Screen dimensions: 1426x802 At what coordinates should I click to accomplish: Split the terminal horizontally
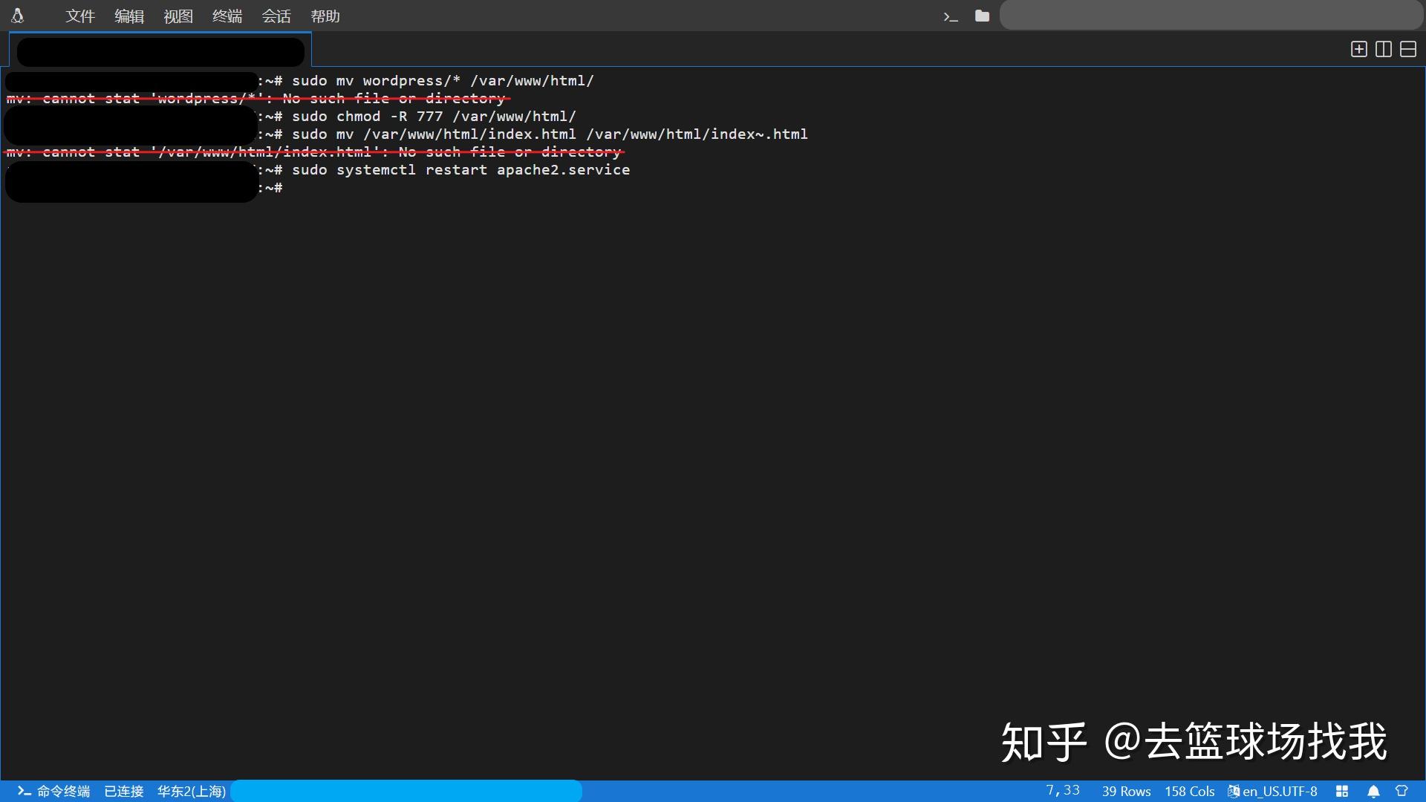coord(1408,49)
